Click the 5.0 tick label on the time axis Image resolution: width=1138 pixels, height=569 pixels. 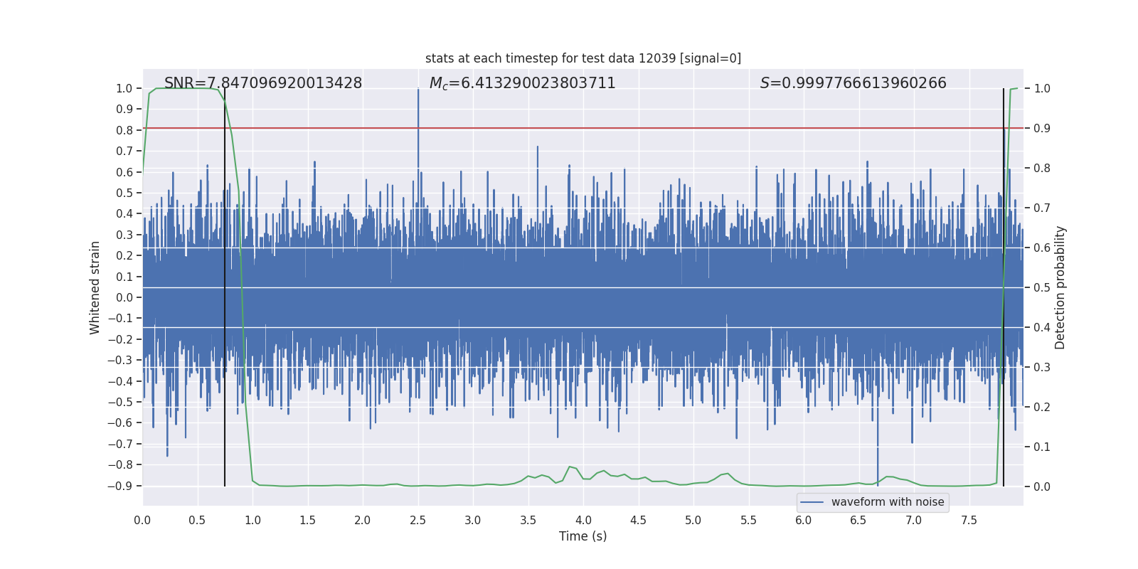(x=693, y=520)
